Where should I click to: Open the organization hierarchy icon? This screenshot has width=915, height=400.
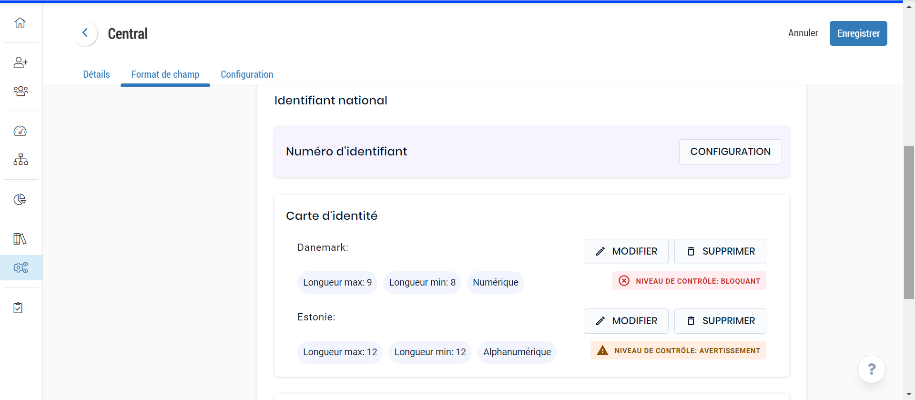pos(20,159)
